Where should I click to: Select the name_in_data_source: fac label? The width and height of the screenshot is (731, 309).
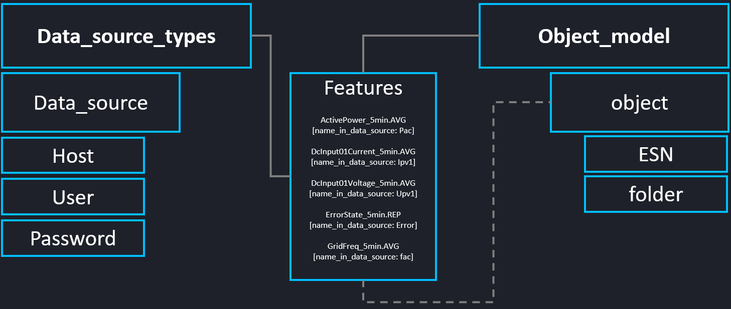click(x=363, y=257)
